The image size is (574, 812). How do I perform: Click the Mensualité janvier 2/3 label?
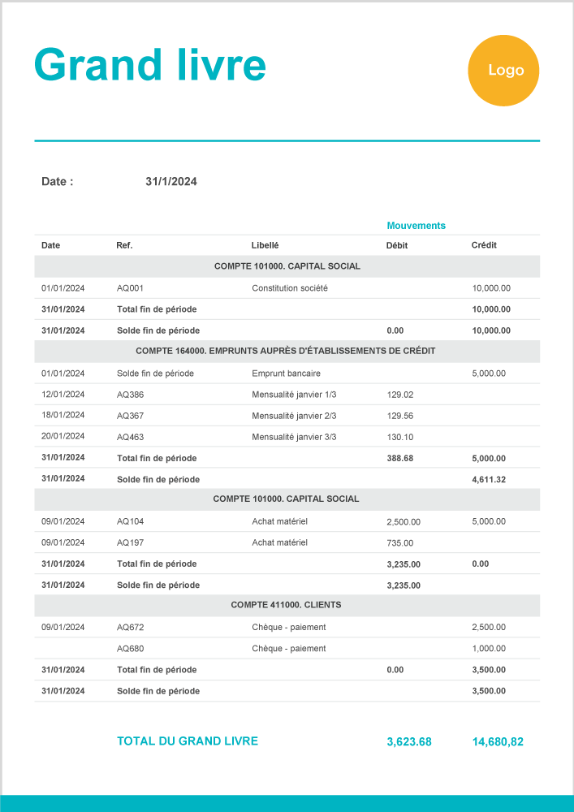[x=294, y=416]
